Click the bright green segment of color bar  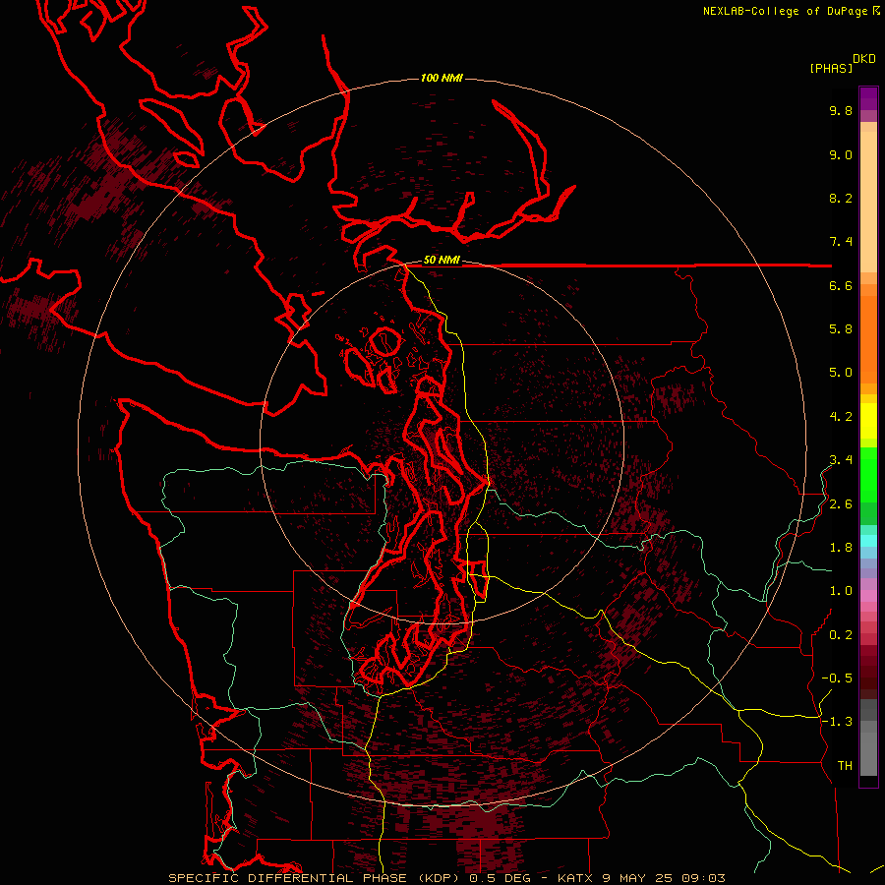pos(868,474)
